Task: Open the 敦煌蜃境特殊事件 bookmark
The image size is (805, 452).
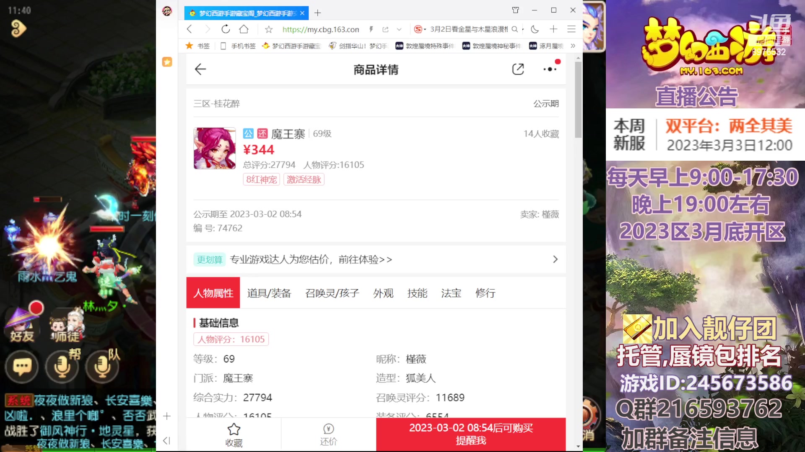Action: (425, 46)
